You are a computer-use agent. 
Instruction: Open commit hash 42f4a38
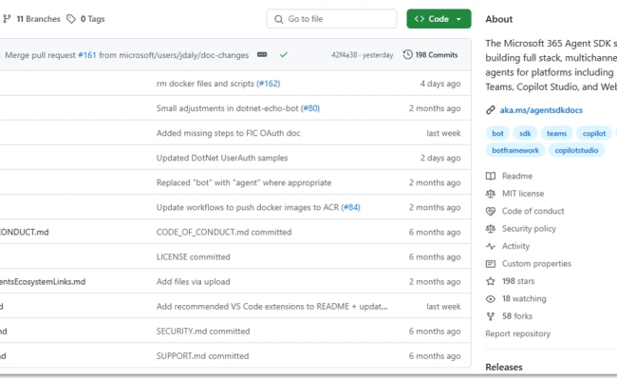344,55
